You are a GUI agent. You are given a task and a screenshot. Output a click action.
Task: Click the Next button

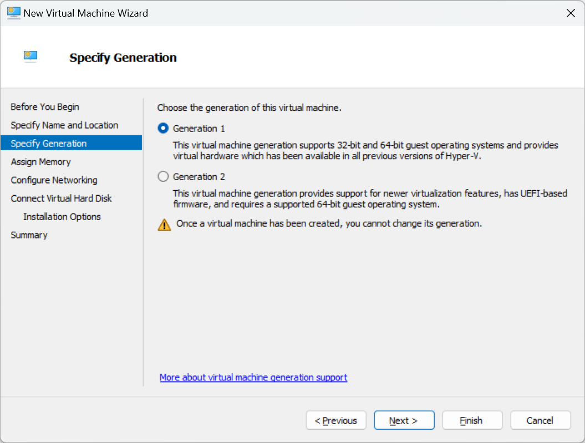[404, 420]
